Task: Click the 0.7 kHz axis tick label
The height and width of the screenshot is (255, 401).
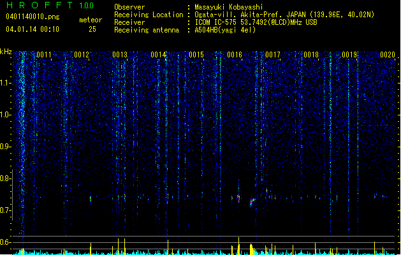Action: [6, 210]
